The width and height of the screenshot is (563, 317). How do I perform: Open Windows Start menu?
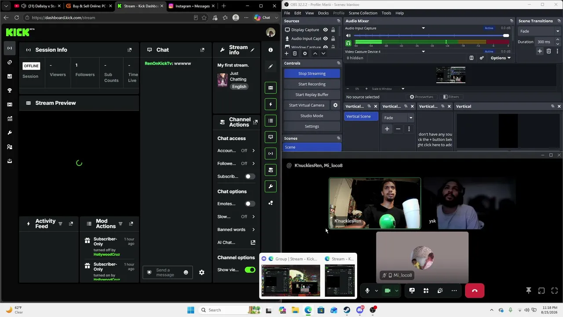pyautogui.click(x=190, y=310)
